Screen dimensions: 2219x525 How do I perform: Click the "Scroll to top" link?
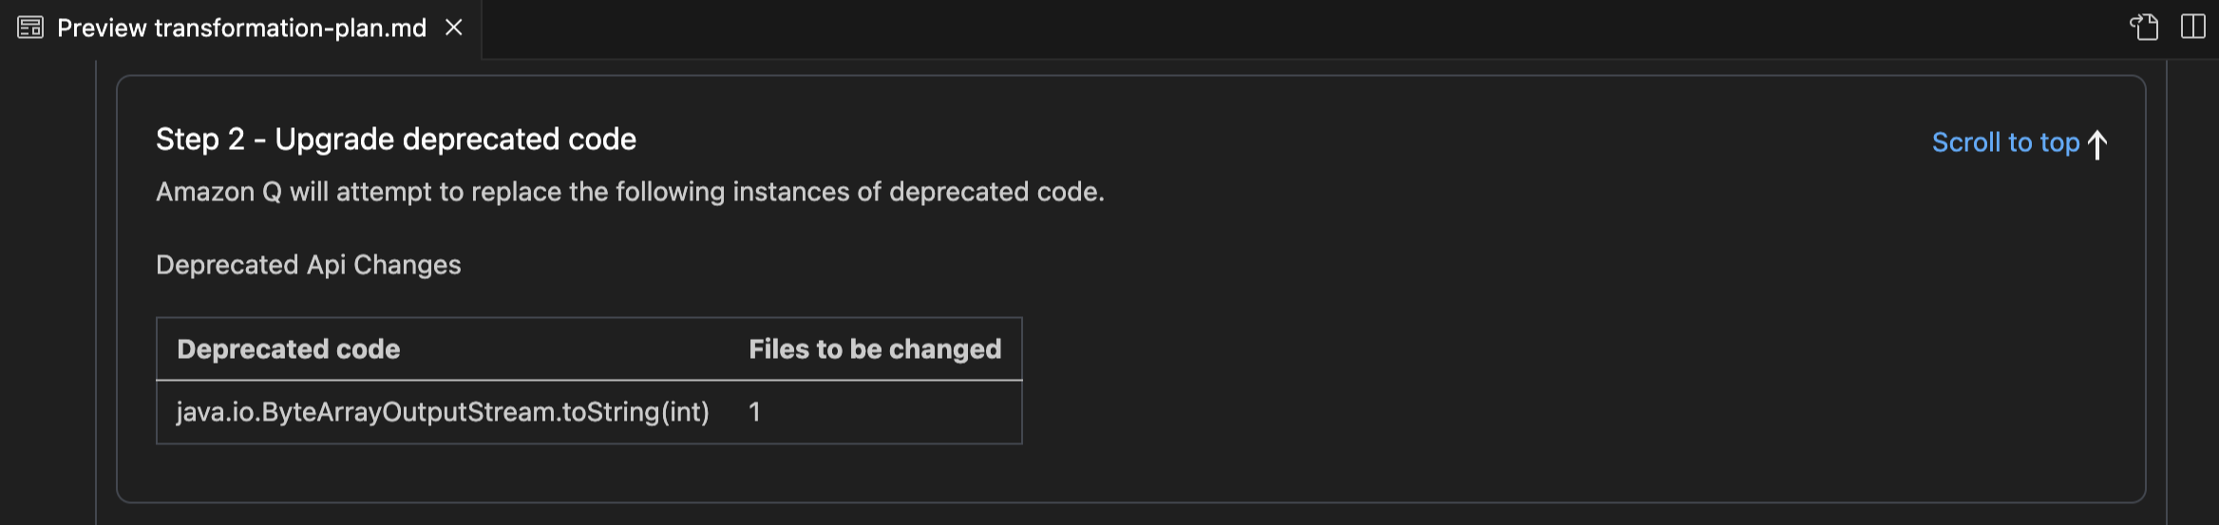(x=2005, y=142)
